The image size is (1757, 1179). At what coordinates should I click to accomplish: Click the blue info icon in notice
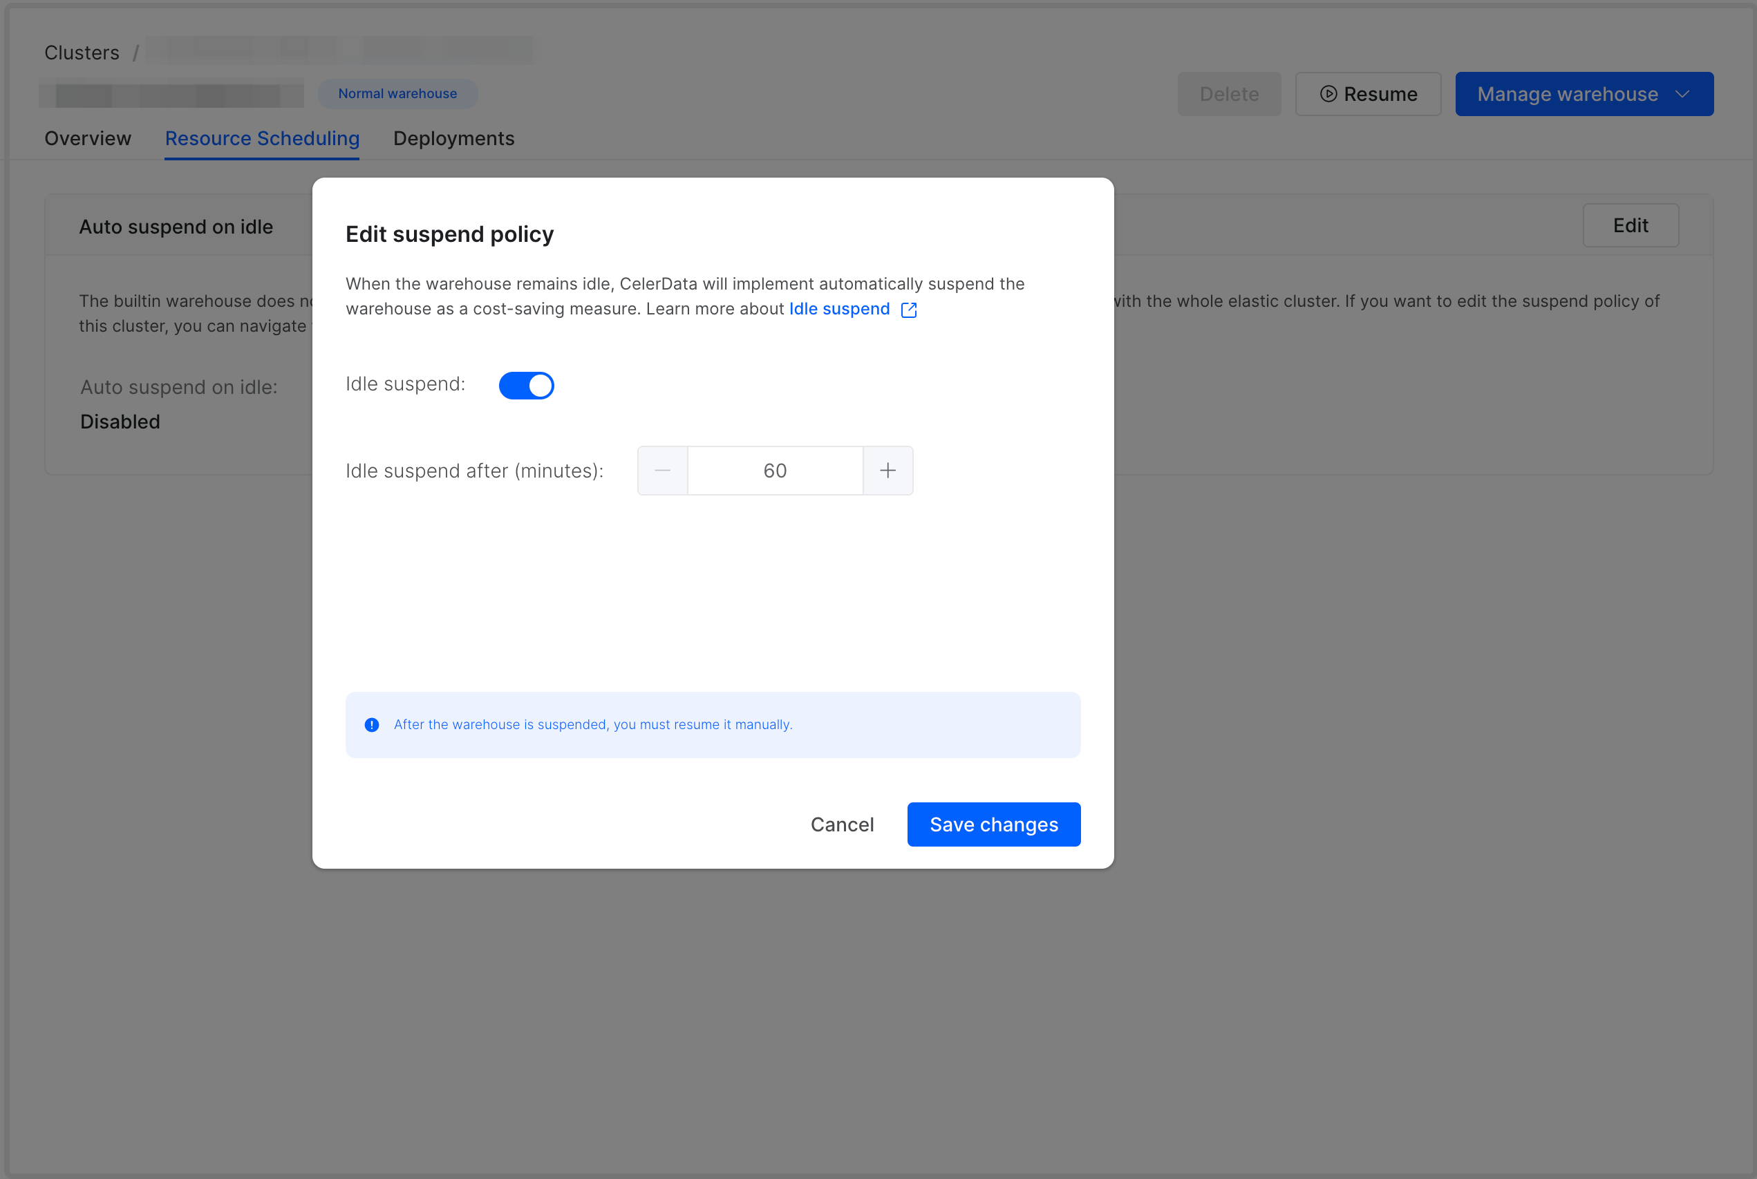click(371, 725)
